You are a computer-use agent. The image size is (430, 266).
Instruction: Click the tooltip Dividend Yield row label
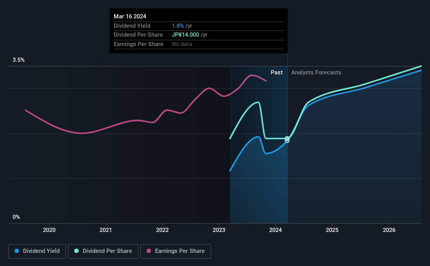(x=132, y=26)
